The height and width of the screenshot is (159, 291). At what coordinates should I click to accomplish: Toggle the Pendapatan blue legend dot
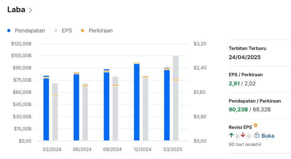pos(9,31)
